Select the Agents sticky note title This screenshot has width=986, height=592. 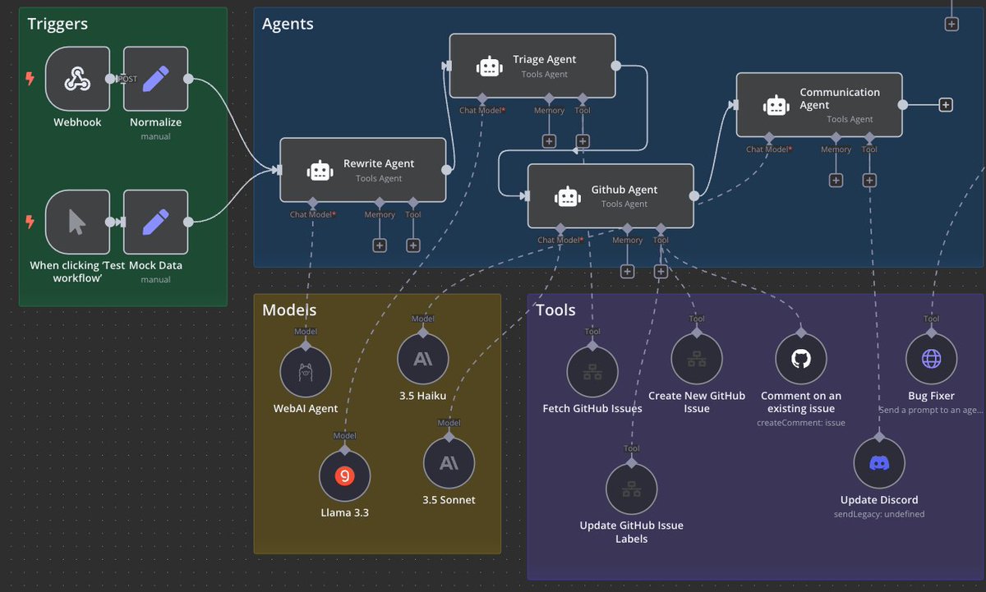288,24
